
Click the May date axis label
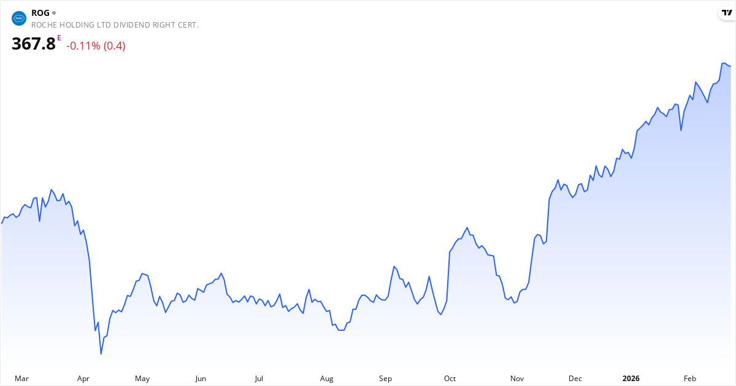pos(142,379)
